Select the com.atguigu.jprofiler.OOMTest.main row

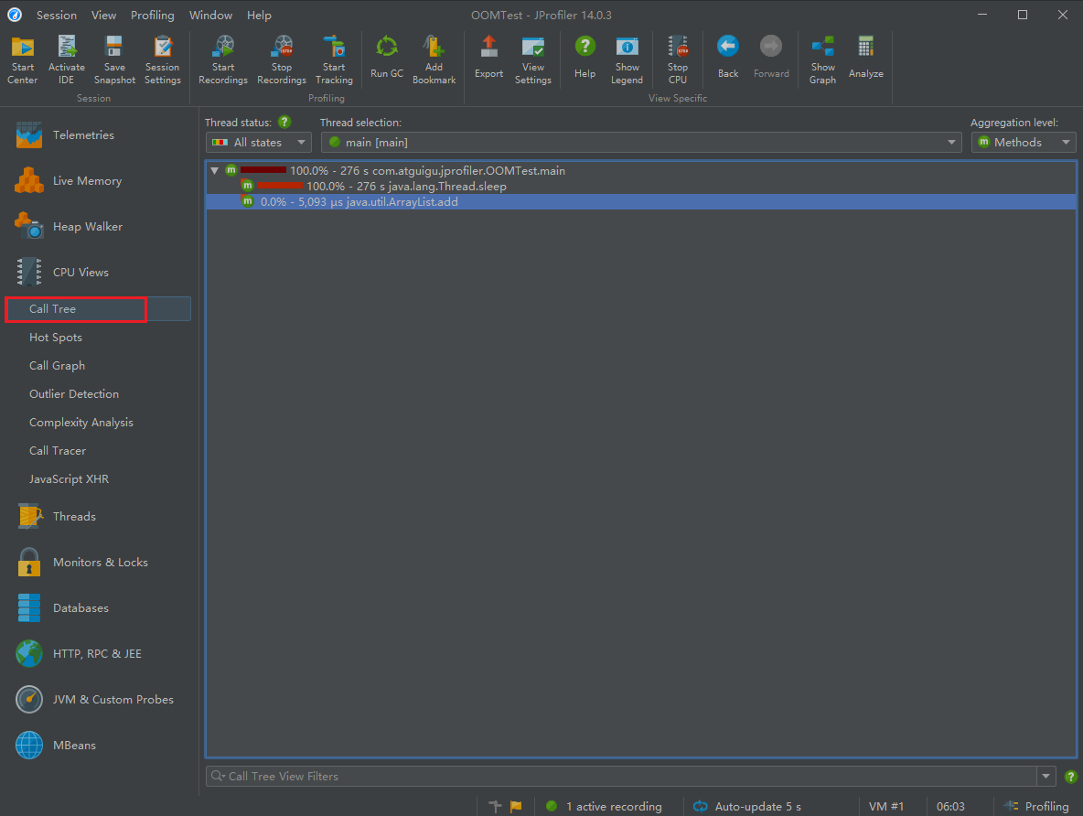point(641,171)
